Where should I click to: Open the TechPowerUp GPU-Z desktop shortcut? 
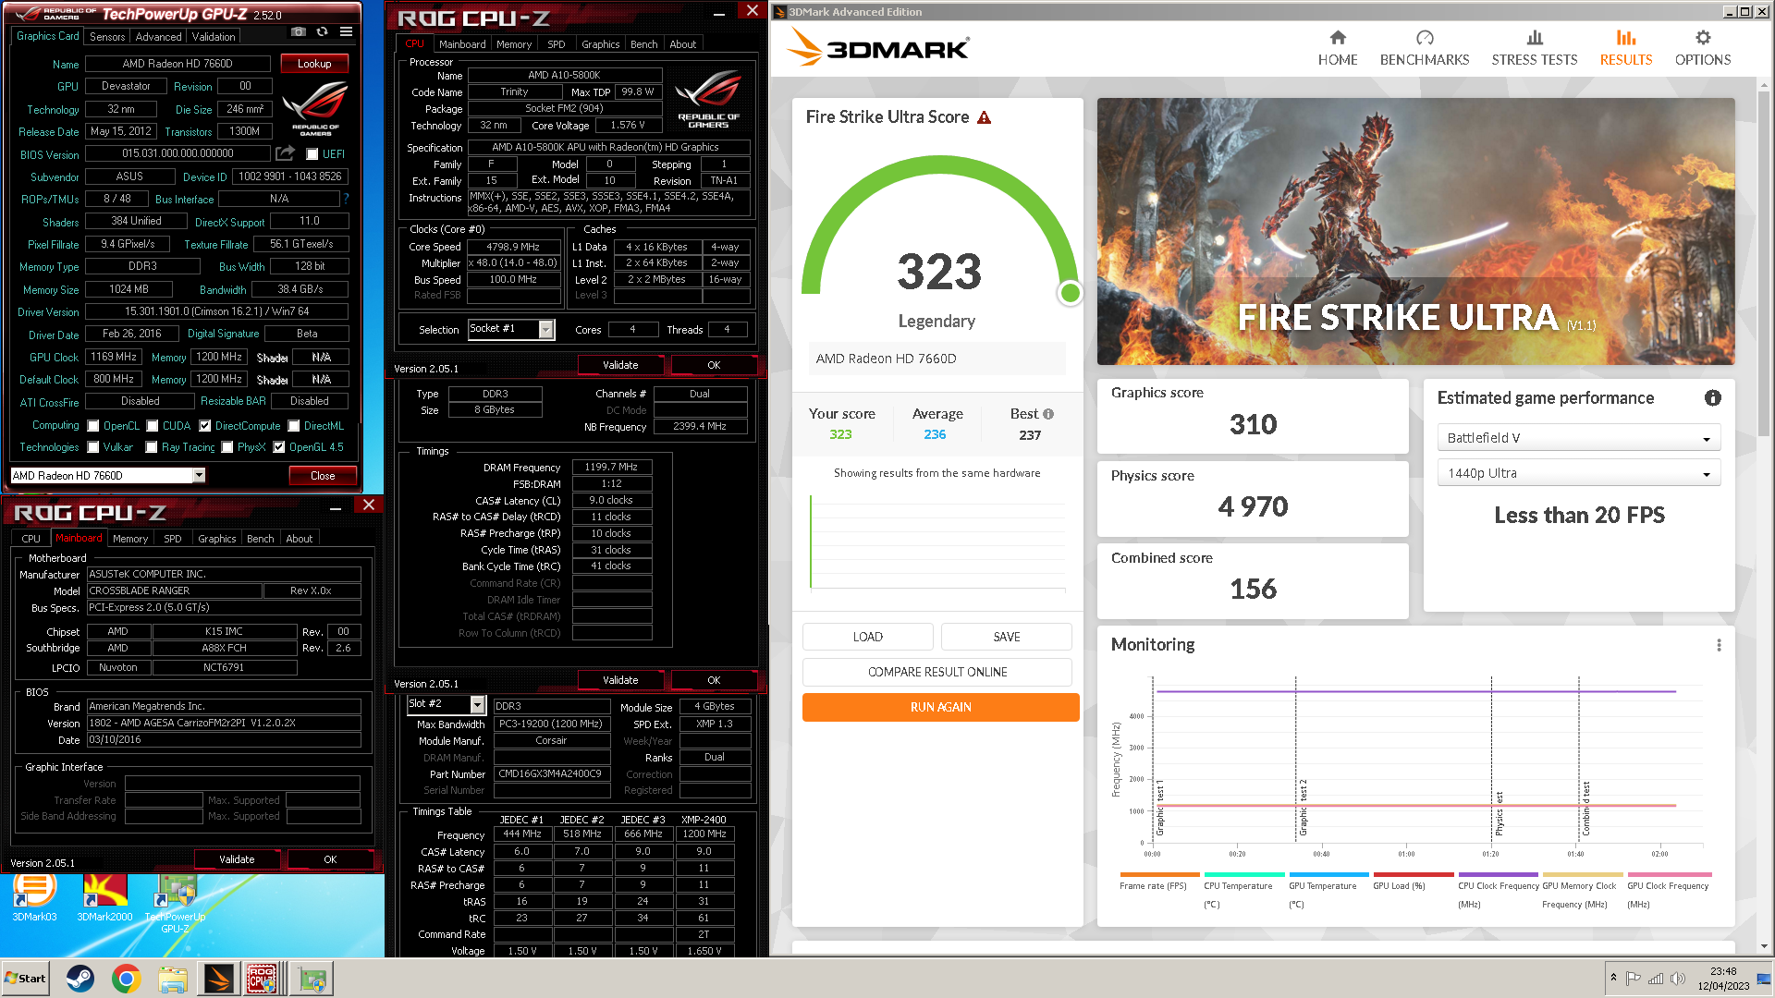[176, 904]
